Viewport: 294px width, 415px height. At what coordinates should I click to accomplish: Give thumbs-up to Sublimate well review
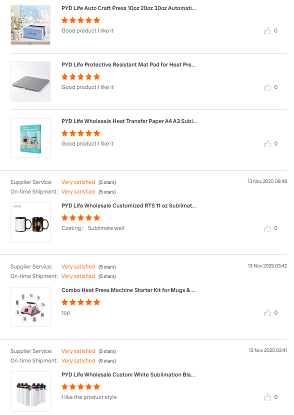[x=267, y=228]
